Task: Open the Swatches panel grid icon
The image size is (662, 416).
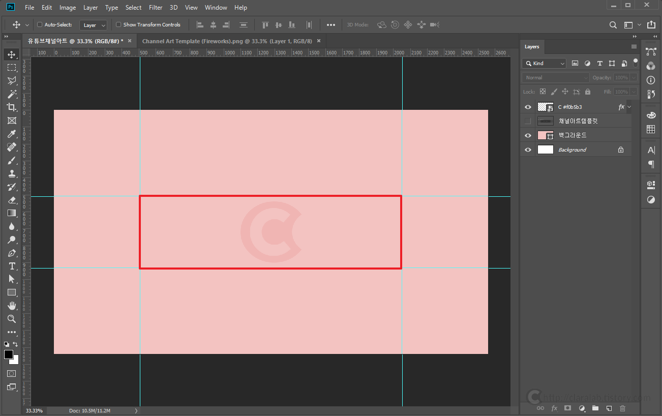Action: pos(651,129)
